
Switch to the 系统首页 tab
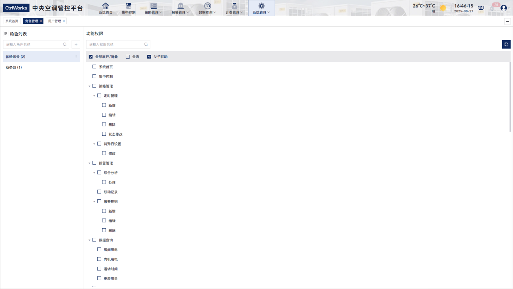[x=12, y=21]
